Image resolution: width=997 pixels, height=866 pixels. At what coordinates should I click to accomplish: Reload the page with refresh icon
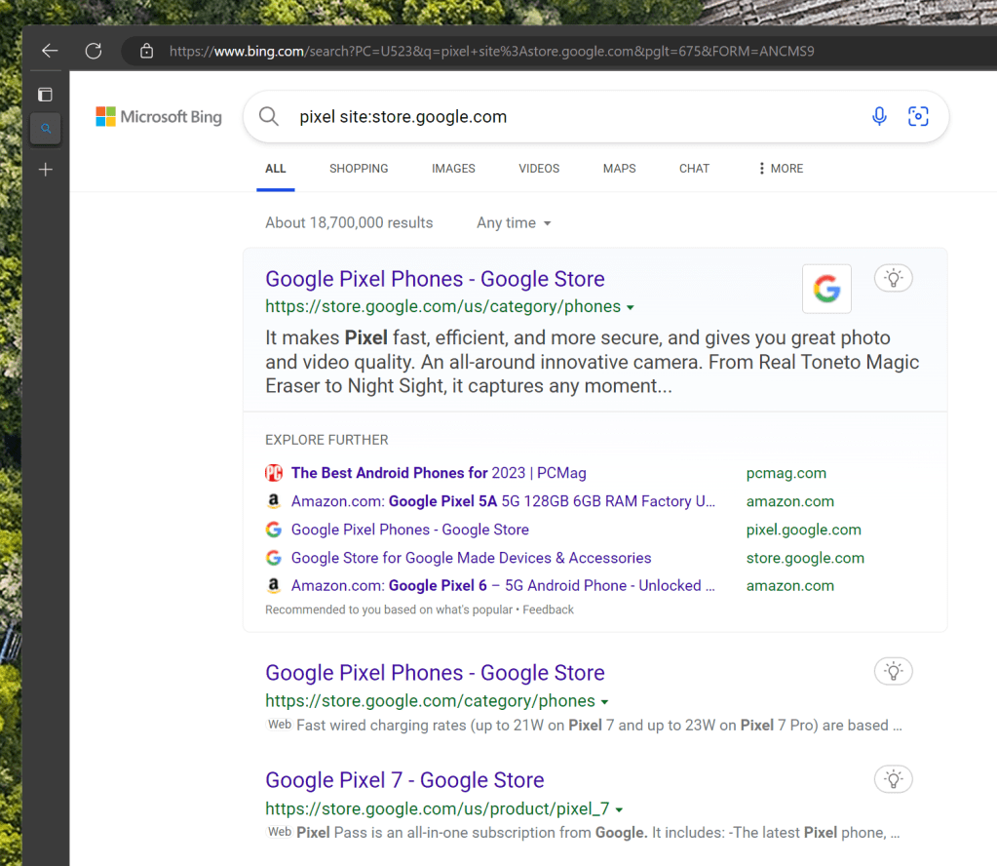[x=94, y=51]
